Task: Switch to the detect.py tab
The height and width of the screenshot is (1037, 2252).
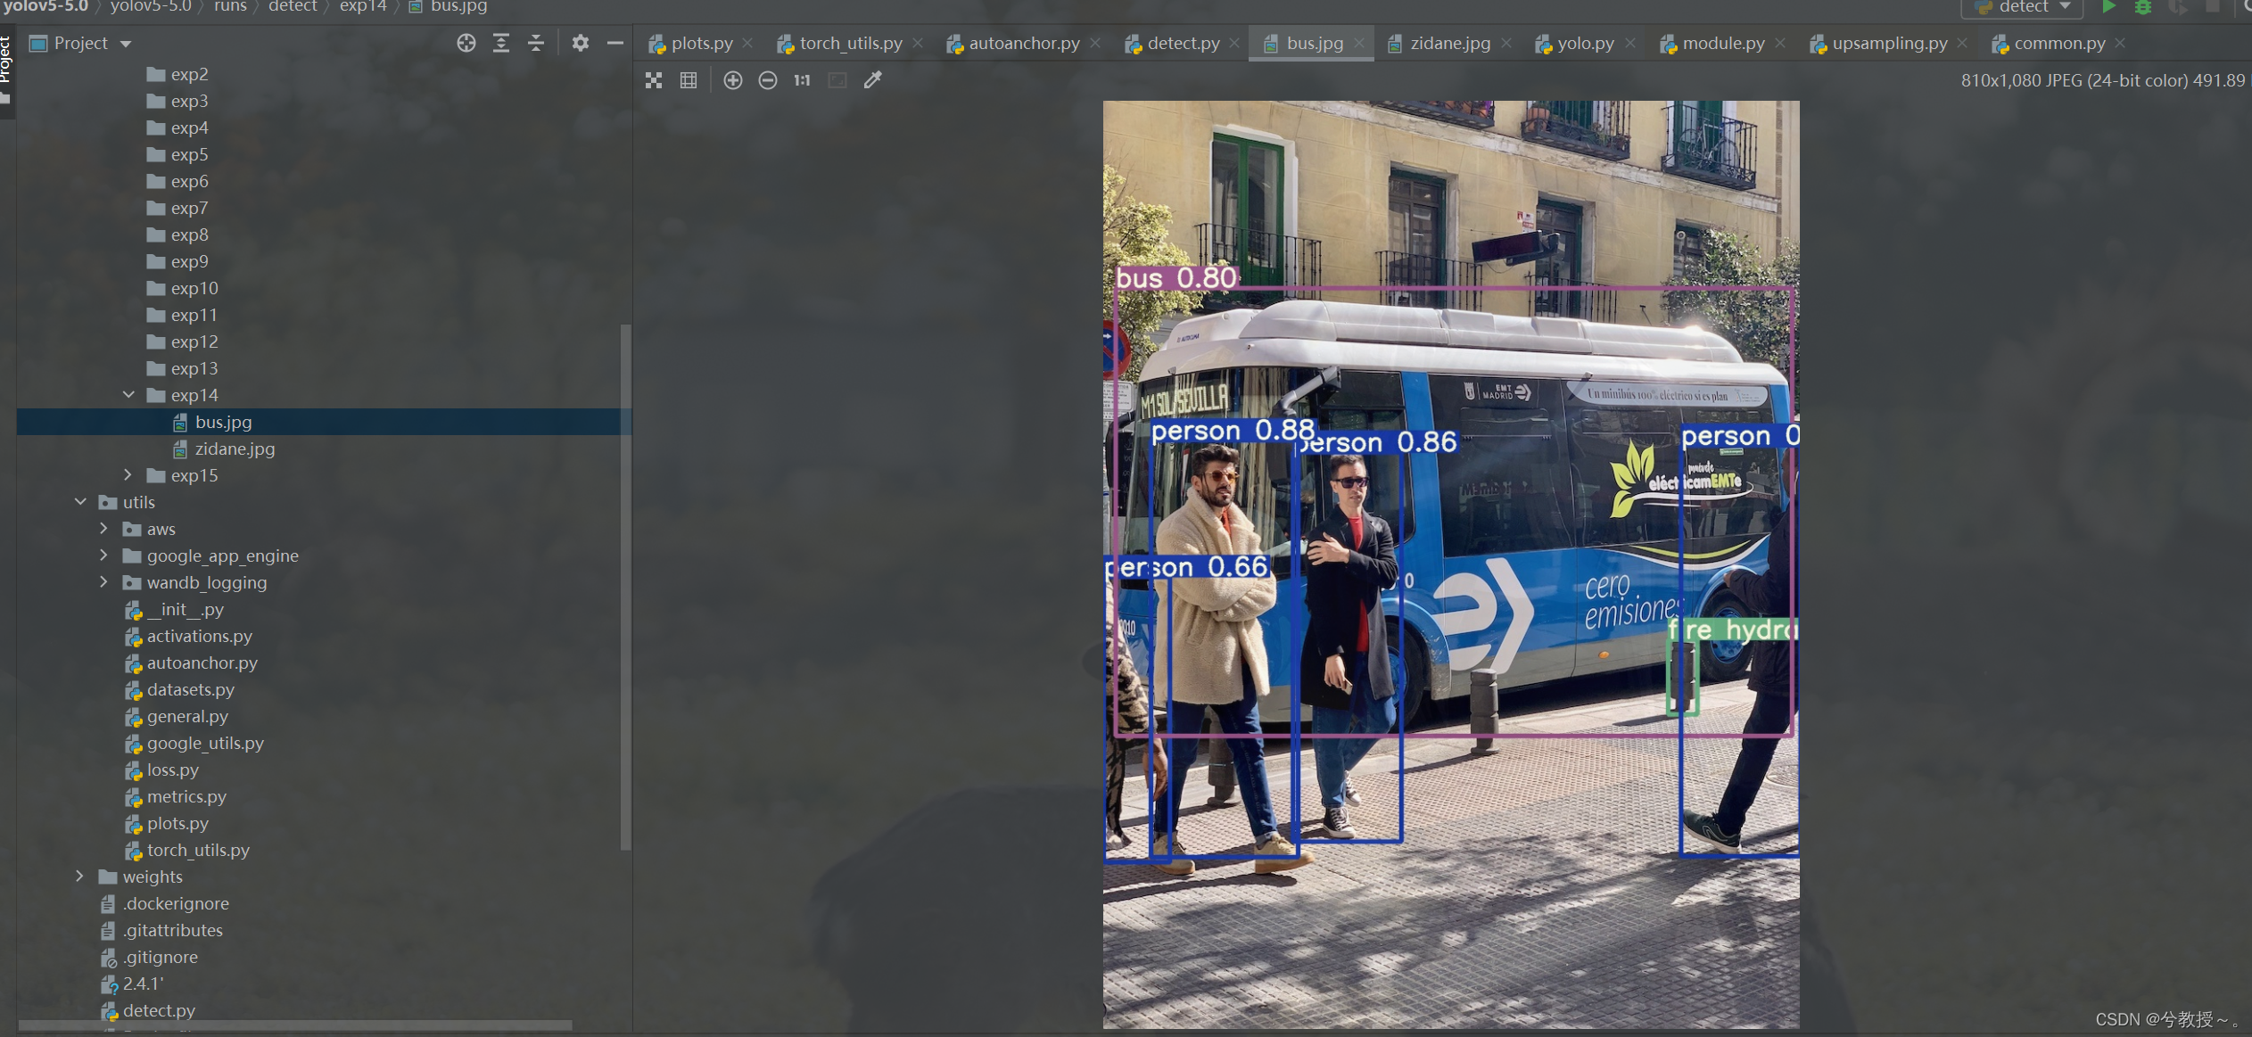Action: (x=1183, y=43)
